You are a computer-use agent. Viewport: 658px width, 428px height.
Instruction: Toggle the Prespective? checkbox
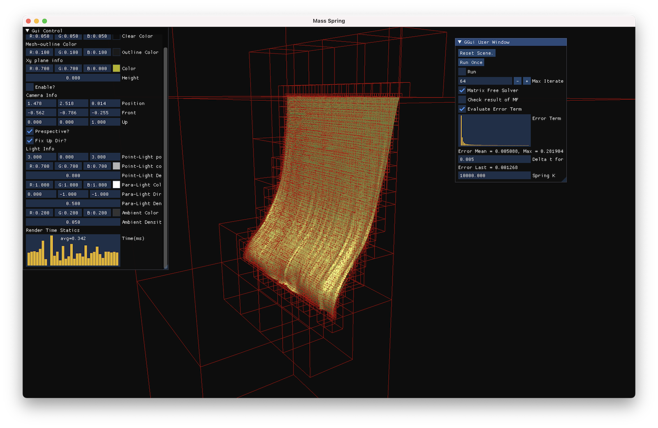(30, 131)
